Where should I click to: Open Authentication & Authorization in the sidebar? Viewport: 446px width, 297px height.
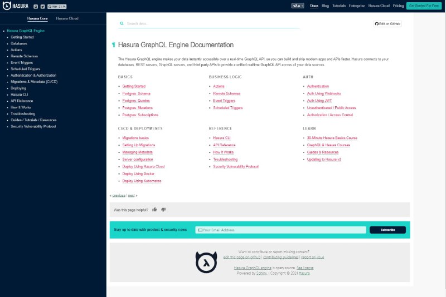click(33, 76)
